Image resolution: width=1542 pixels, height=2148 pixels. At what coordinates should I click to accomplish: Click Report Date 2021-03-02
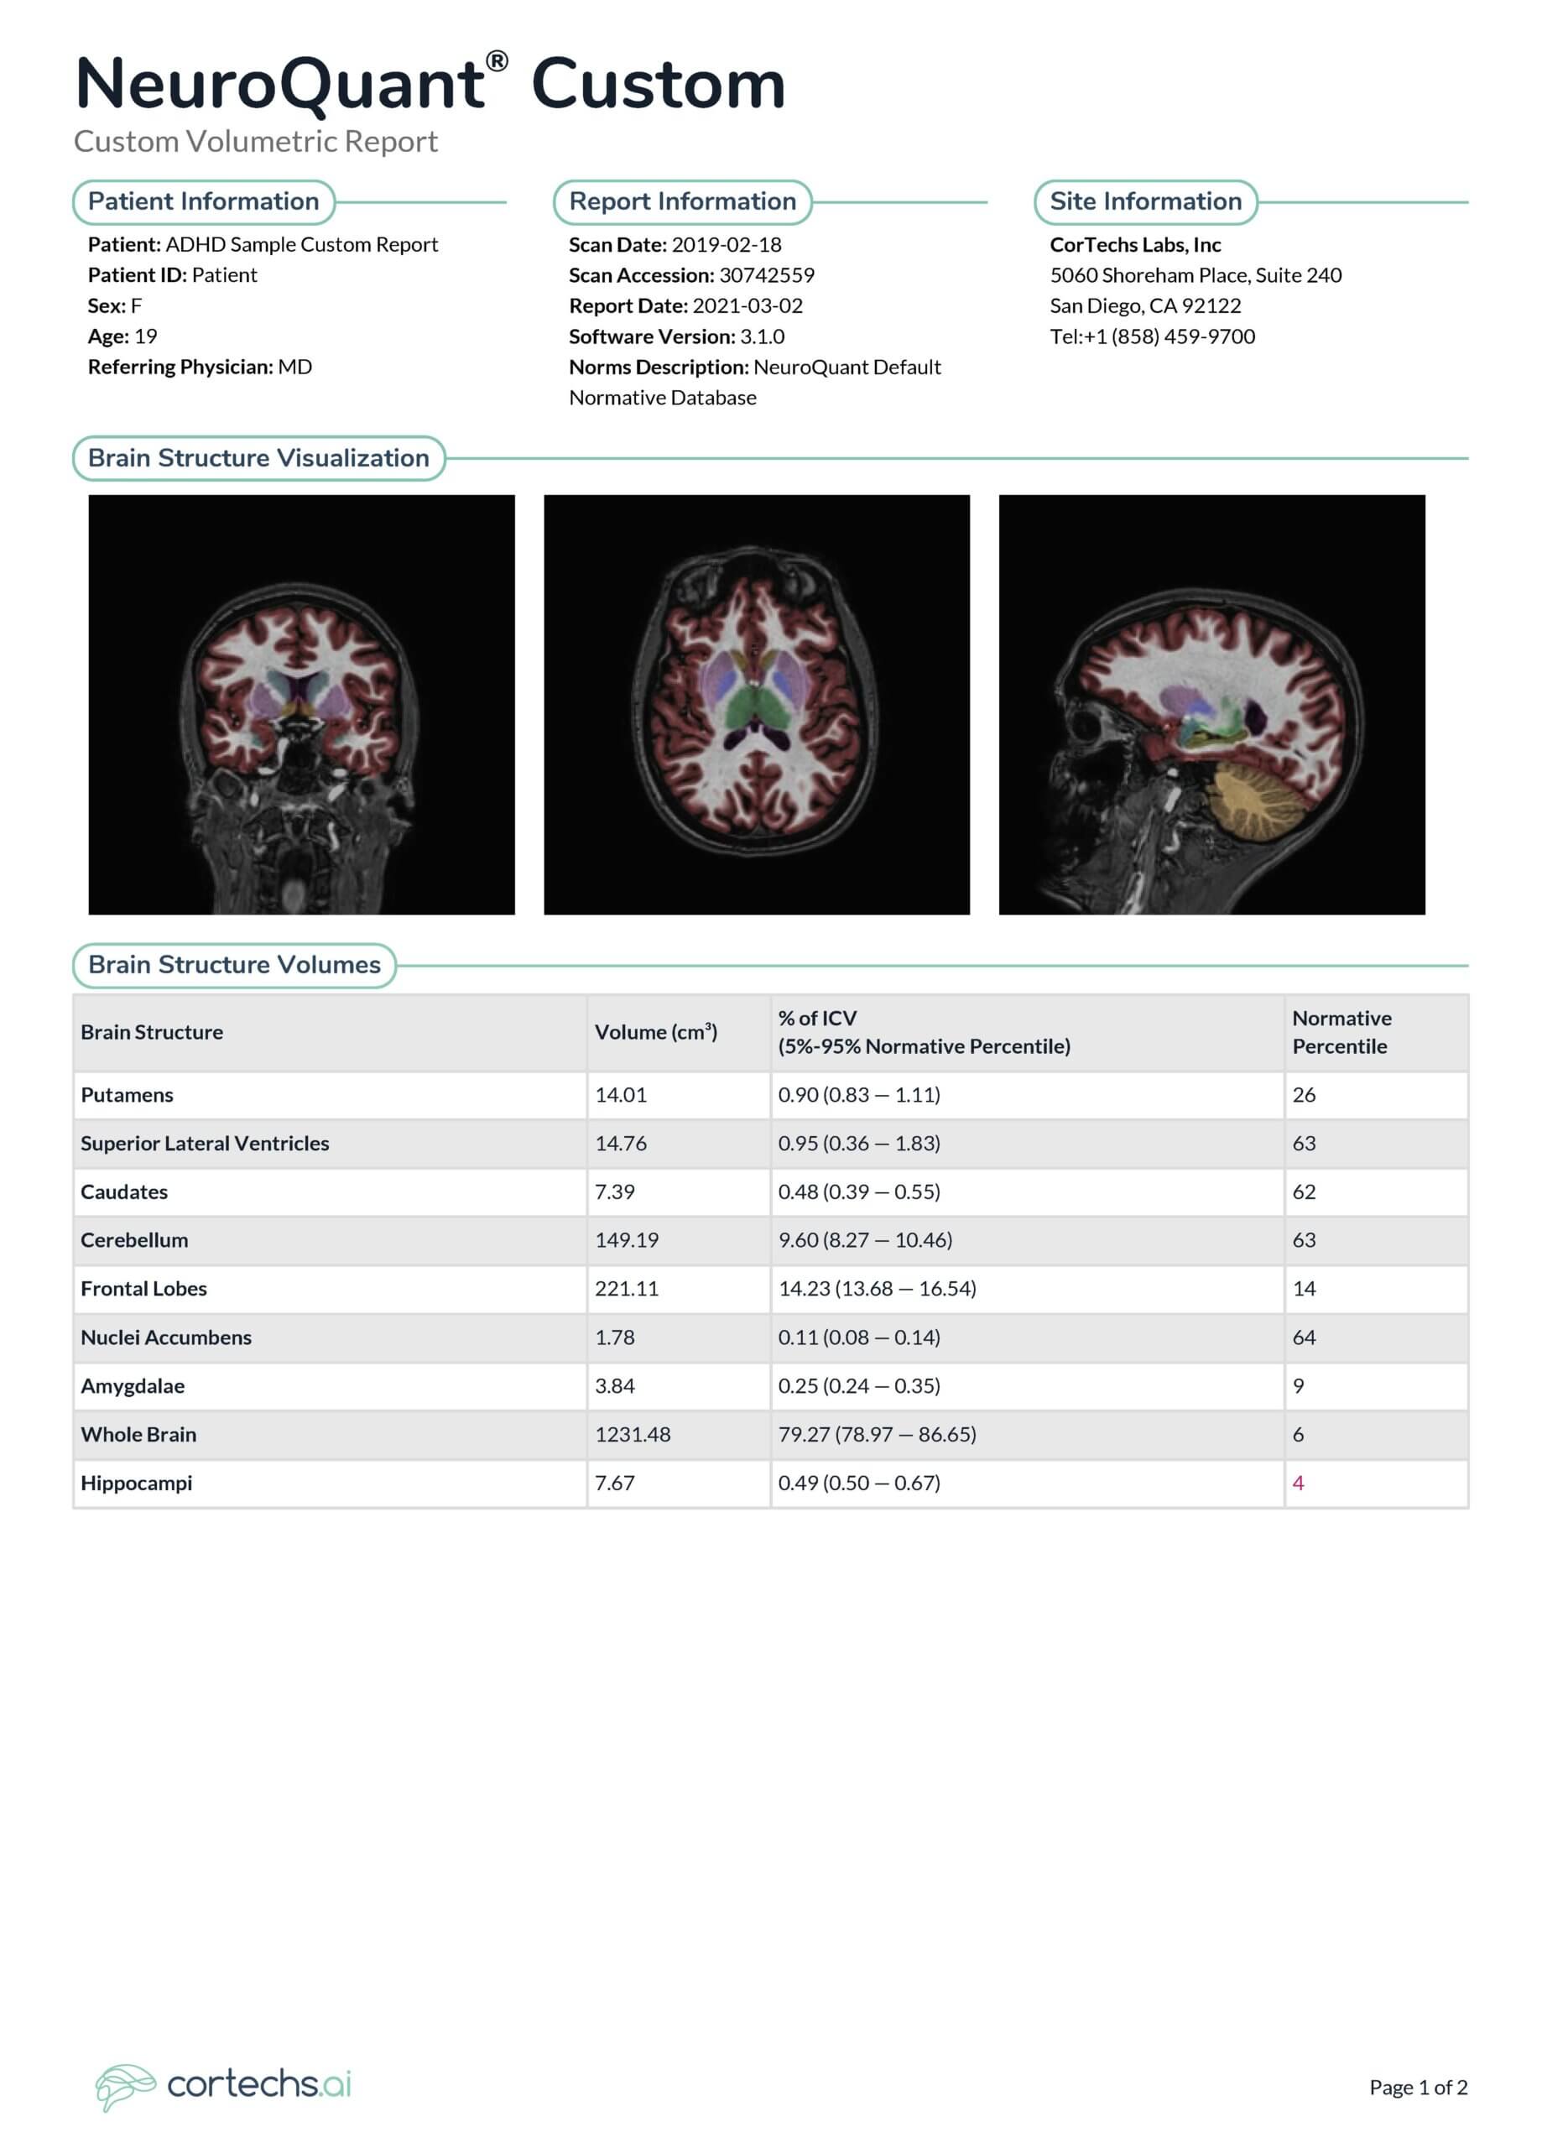point(685,306)
